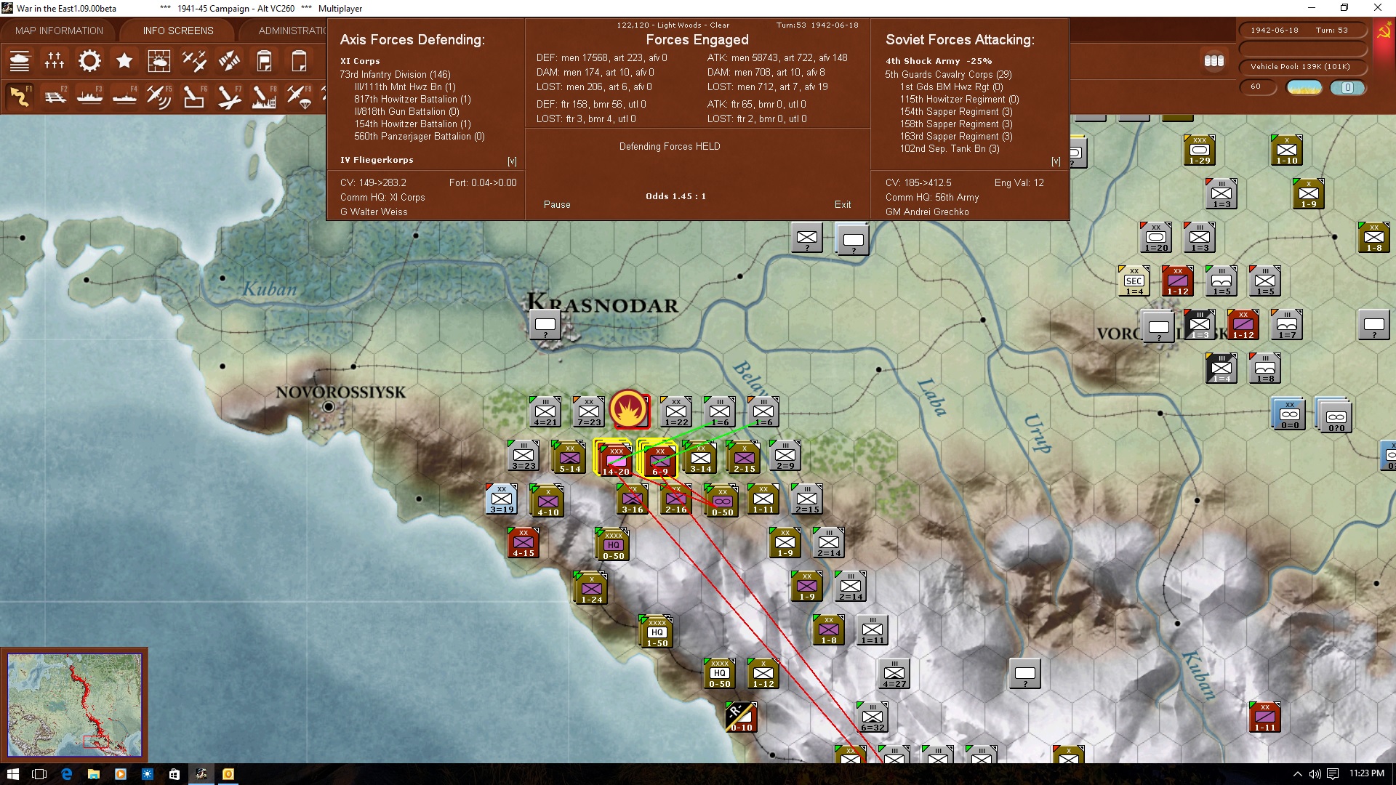This screenshot has width=1396, height=785.
Task: Toggle F1 move mode
Action: [x=20, y=96]
